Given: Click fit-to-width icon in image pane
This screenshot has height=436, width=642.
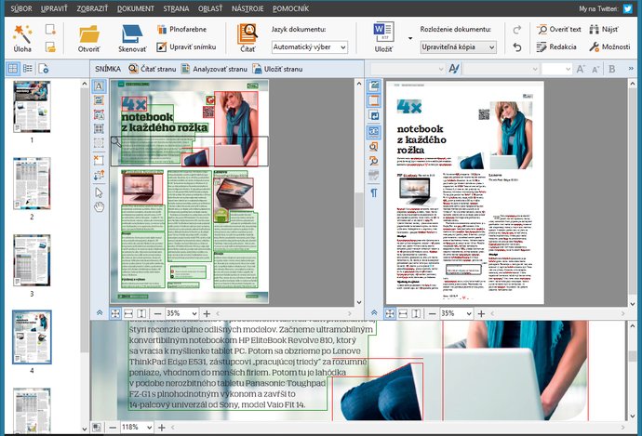Looking at the screenshot, I should tap(128, 313).
